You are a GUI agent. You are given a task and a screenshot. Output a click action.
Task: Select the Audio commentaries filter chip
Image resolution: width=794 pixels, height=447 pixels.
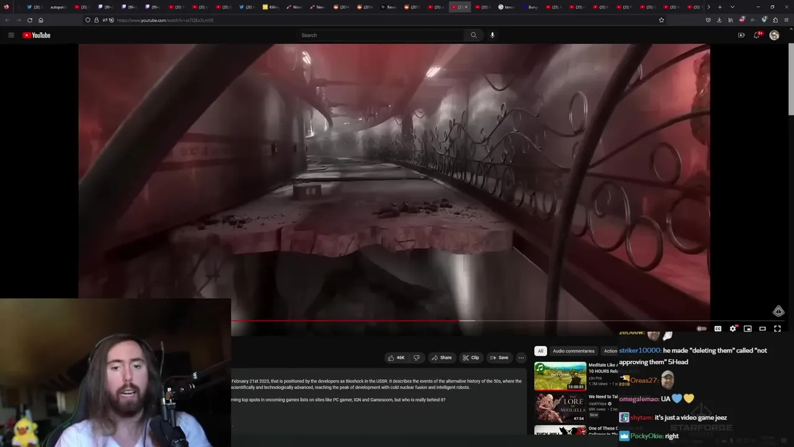pos(573,351)
